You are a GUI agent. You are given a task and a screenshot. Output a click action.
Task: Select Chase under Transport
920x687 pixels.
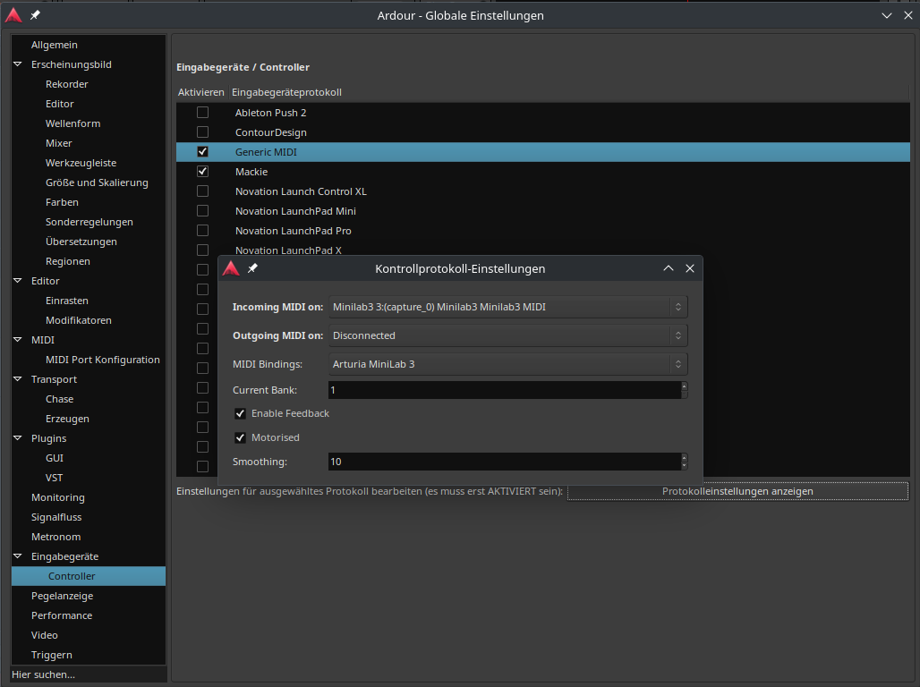click(60, 399)
